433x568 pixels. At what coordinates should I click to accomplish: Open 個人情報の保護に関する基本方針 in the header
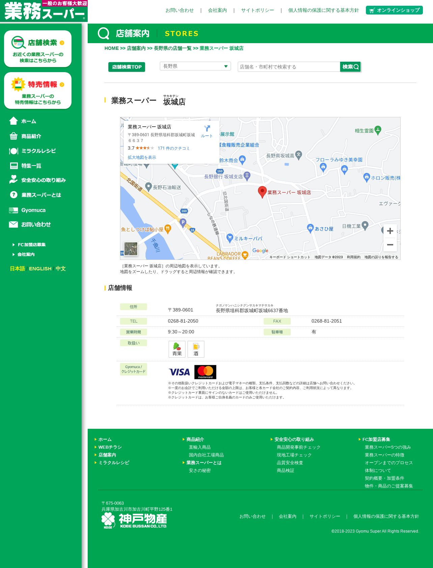pos(323,10)
